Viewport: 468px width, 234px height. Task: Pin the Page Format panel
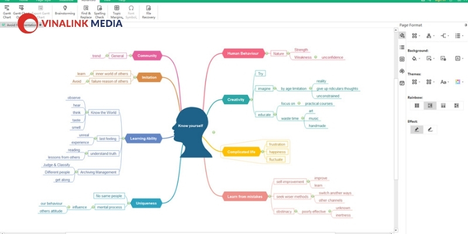click(466, 25)
